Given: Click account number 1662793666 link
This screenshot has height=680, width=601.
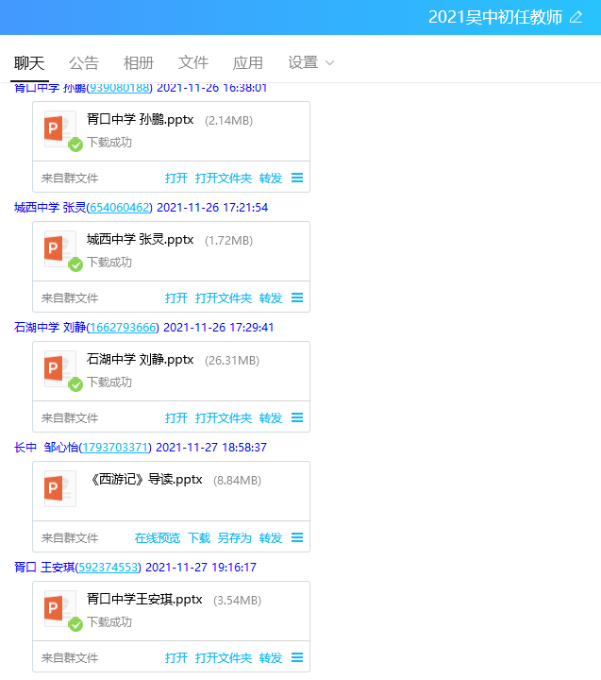Looking at the screenshot, I should pos(123,328).
